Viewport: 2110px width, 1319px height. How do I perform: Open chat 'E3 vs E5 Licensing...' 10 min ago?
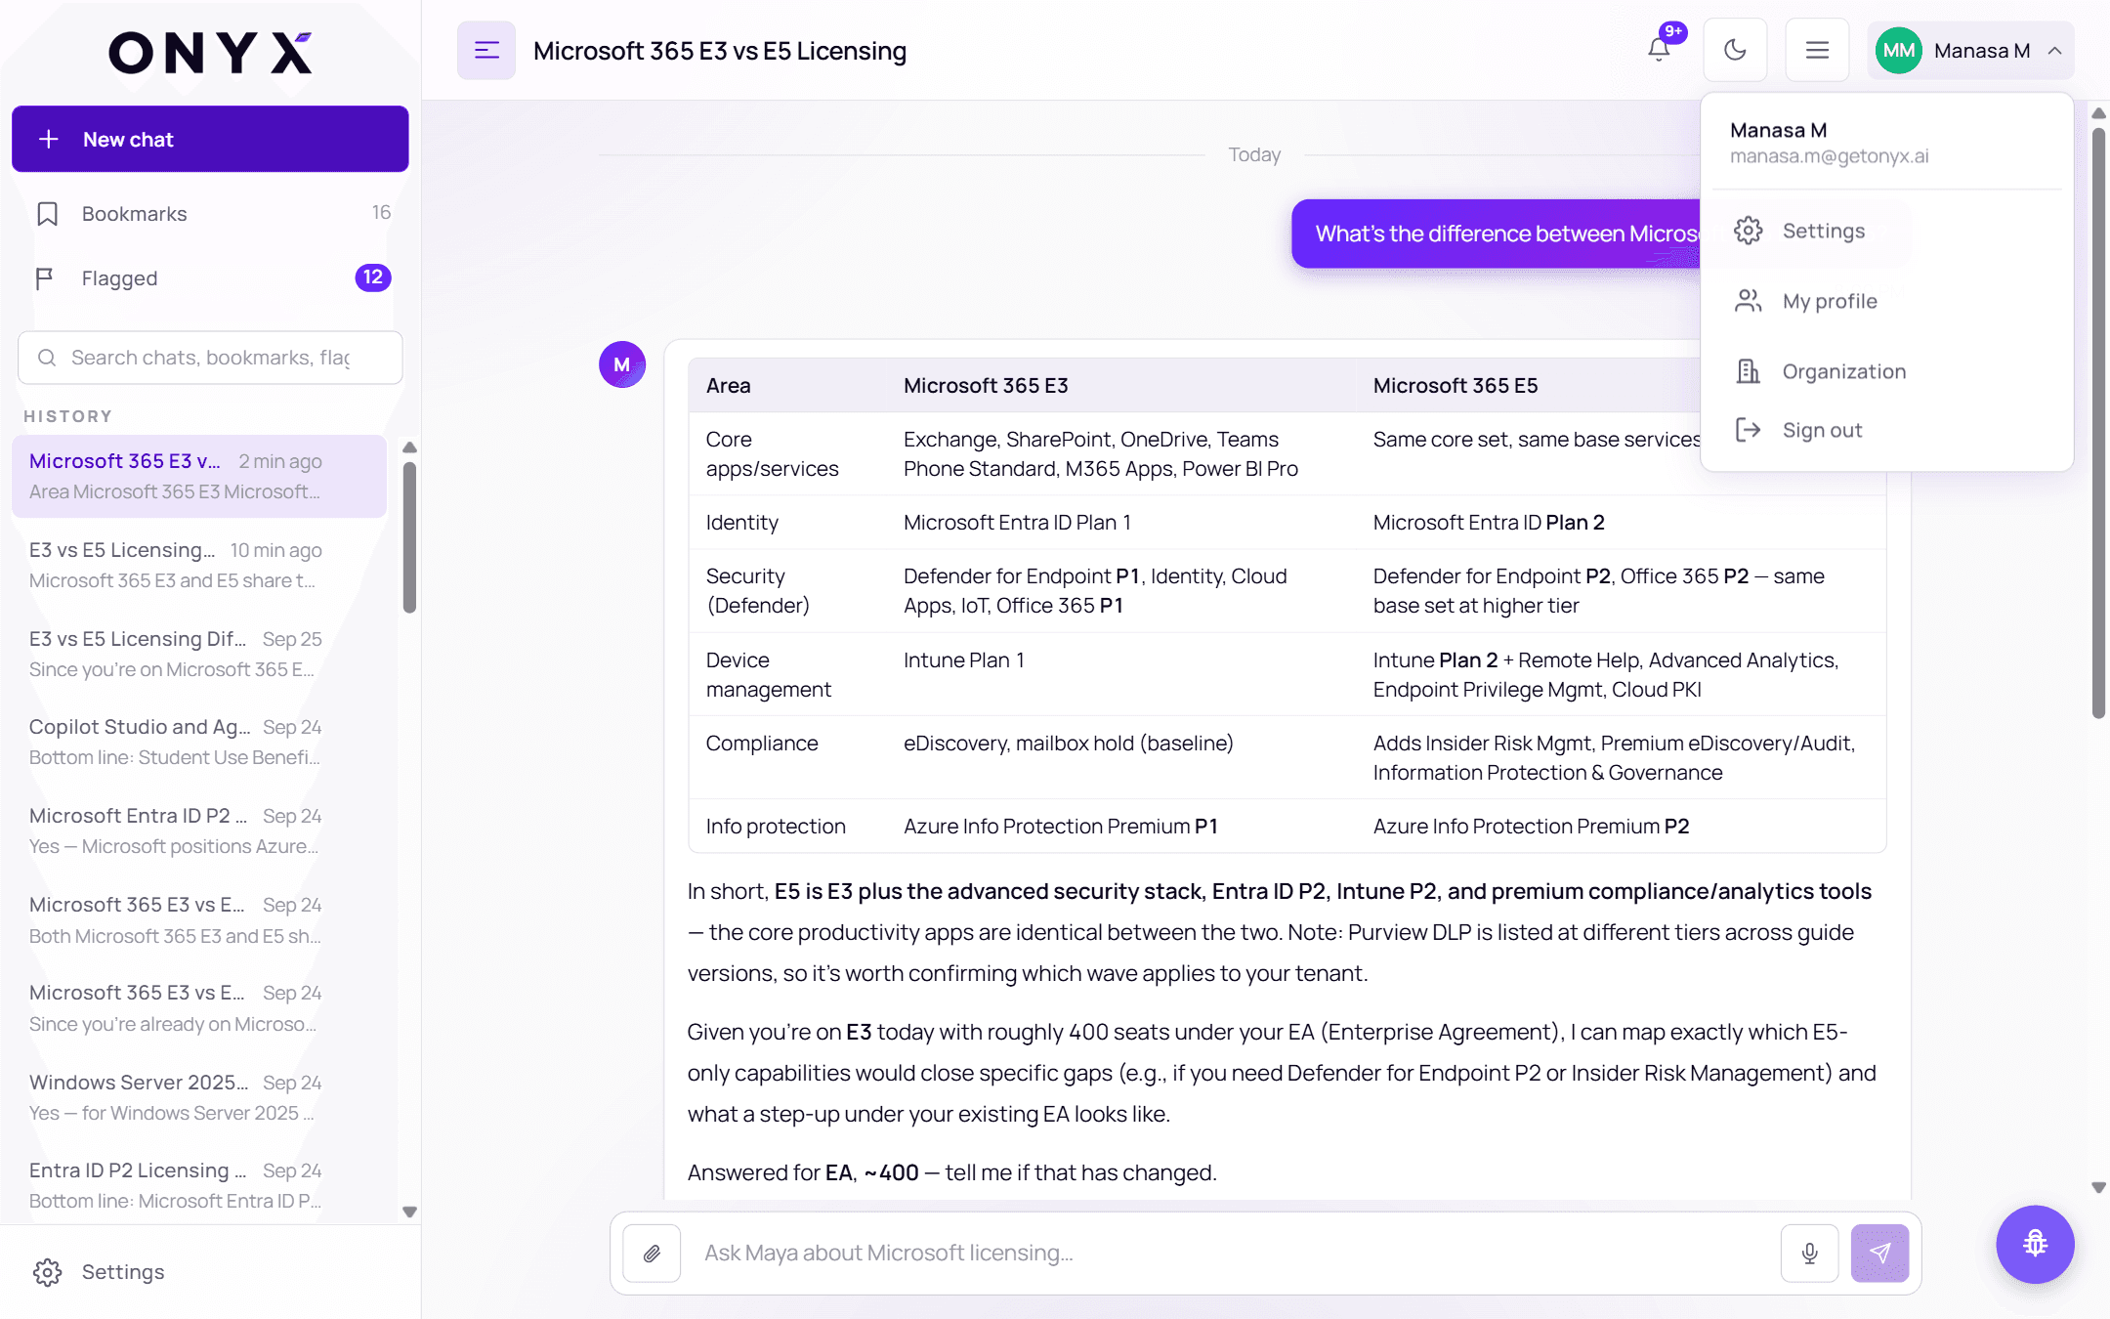199,565
